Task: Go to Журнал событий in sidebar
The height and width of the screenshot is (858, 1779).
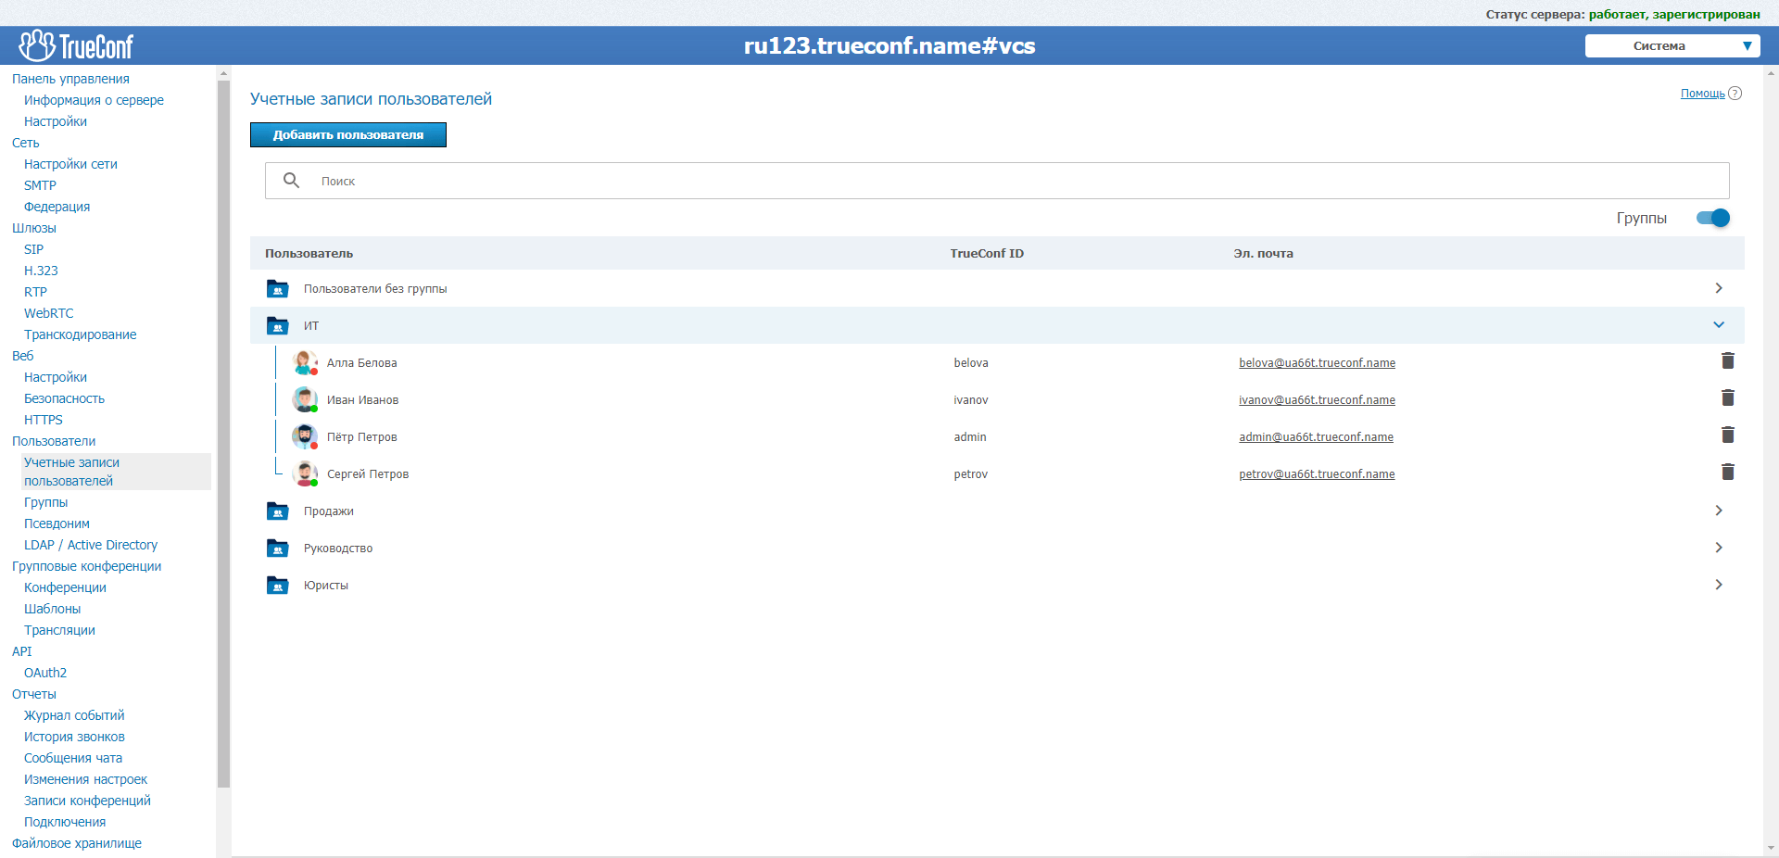Action: 74,715
